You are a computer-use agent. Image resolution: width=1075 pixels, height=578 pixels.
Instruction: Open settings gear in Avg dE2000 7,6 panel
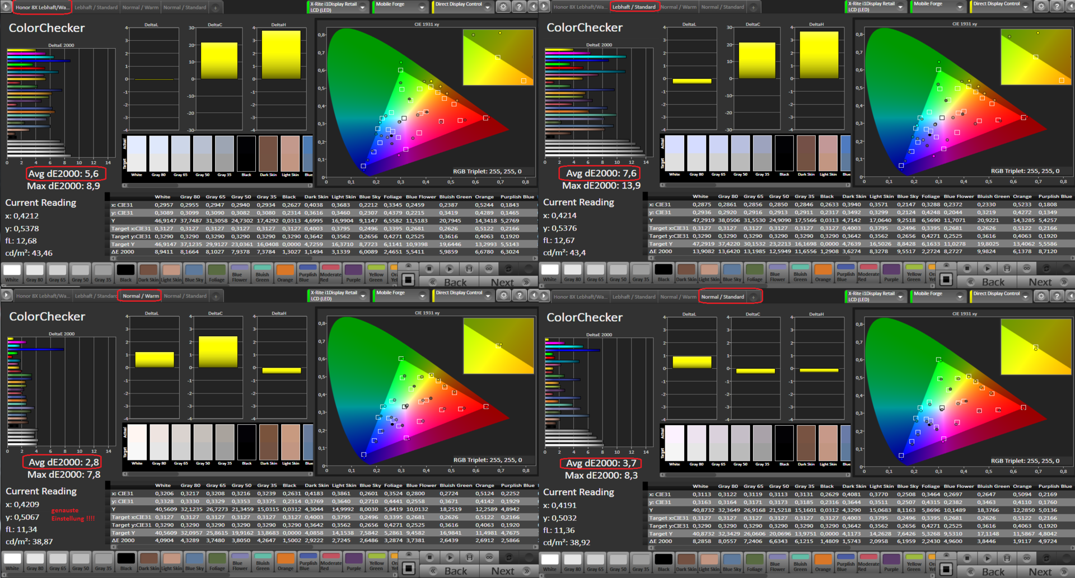point(1041,7)
